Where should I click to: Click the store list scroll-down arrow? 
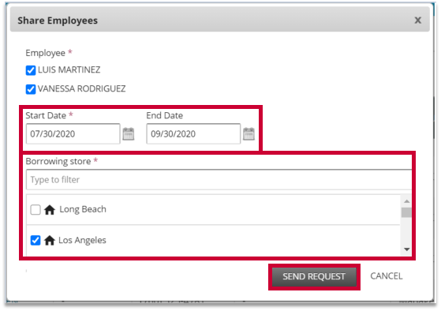coord(406,249)
